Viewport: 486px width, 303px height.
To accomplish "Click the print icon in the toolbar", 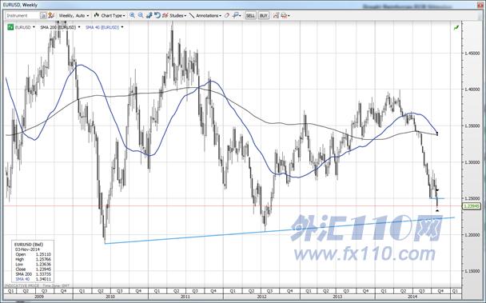I will (x=285, y=15).
